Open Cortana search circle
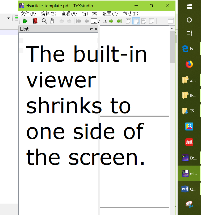 (189, 20)
